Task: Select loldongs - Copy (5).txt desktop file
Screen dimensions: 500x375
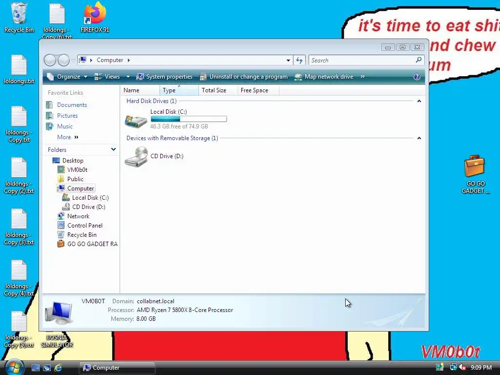Action: pyautogui.click(x=19, y=330)
